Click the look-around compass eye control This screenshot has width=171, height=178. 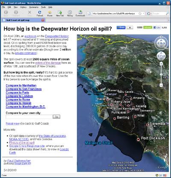[x=161, y=43]
